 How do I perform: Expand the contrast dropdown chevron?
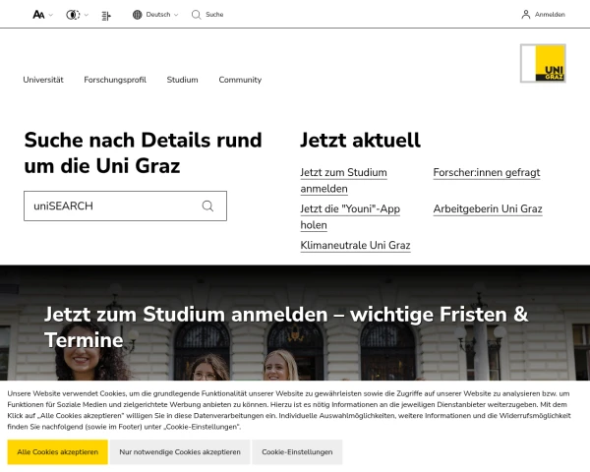point(87,15)
